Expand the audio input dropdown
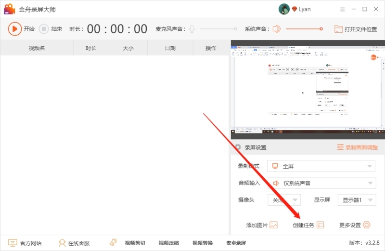The width and height of the screenshot is (385, 251). tap(321, 183)
